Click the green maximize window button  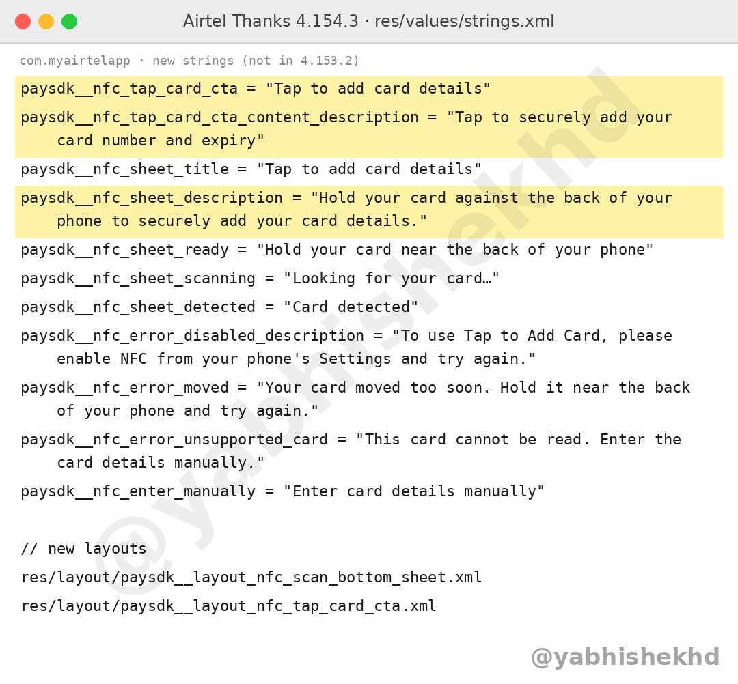tap(69, 22)
